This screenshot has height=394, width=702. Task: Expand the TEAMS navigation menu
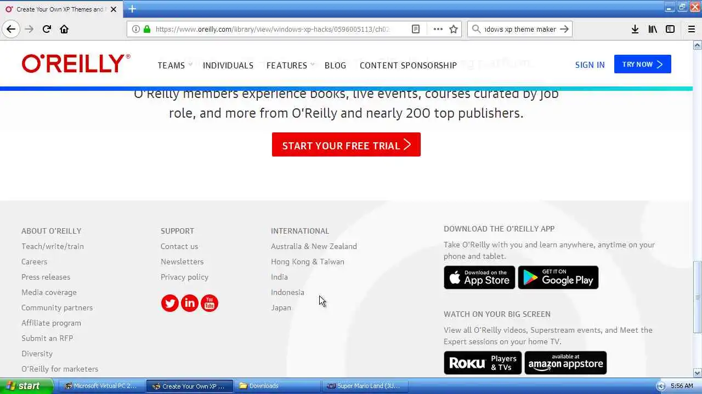[175, 65]
